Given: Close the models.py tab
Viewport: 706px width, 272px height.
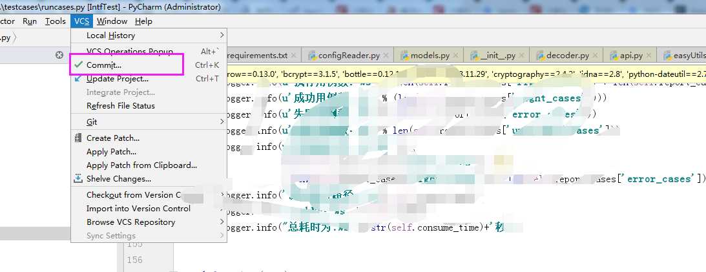Looking at the screenshot, I should tap(455, 56).
